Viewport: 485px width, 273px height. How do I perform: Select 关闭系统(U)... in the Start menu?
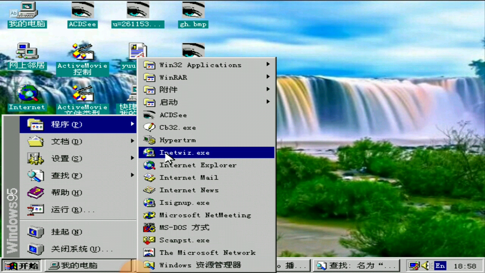[x=78, y=249]
